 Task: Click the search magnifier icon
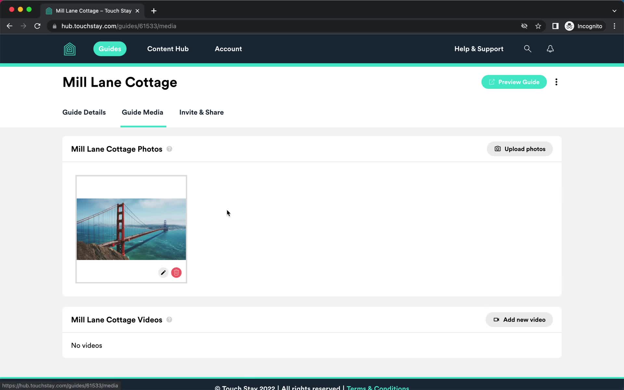tap(528, 49)
